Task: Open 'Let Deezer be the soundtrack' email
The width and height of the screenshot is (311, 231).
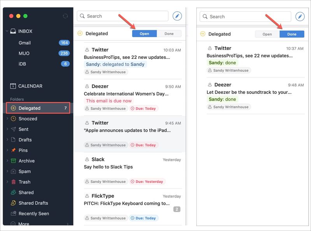Action: (x=252, y=96)
